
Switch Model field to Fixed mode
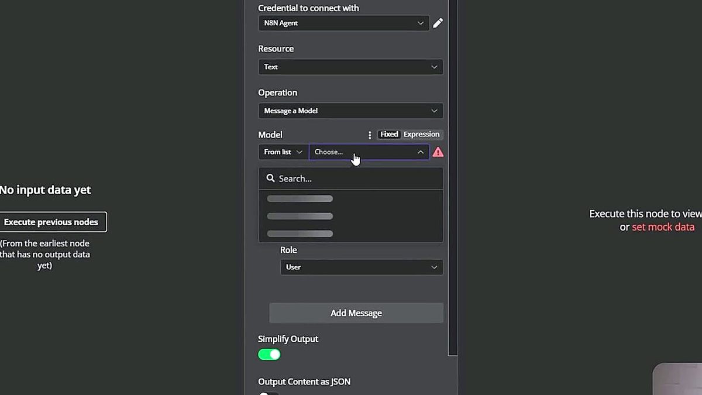coord(389,135)
